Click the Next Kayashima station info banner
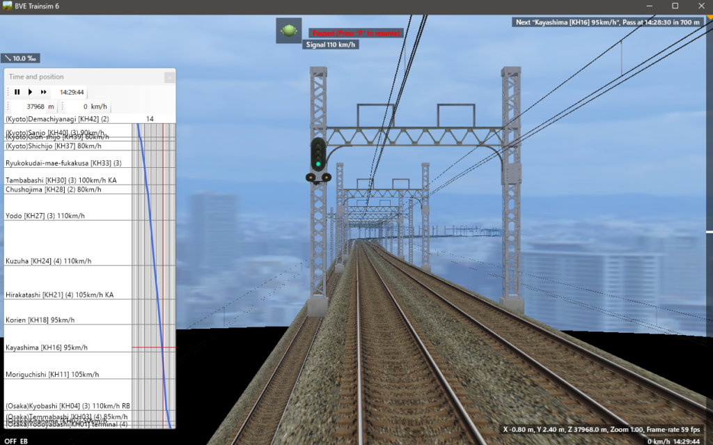This screenshot has height=445, width=713. (x=611, y=22)
